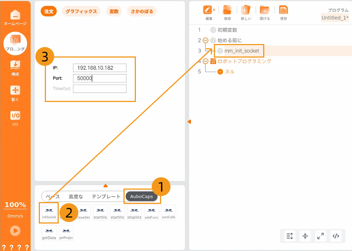The width and height of the screenshot is (352, 251).
Task: Click into the Port input field
Action: click(x=100, y=78)
